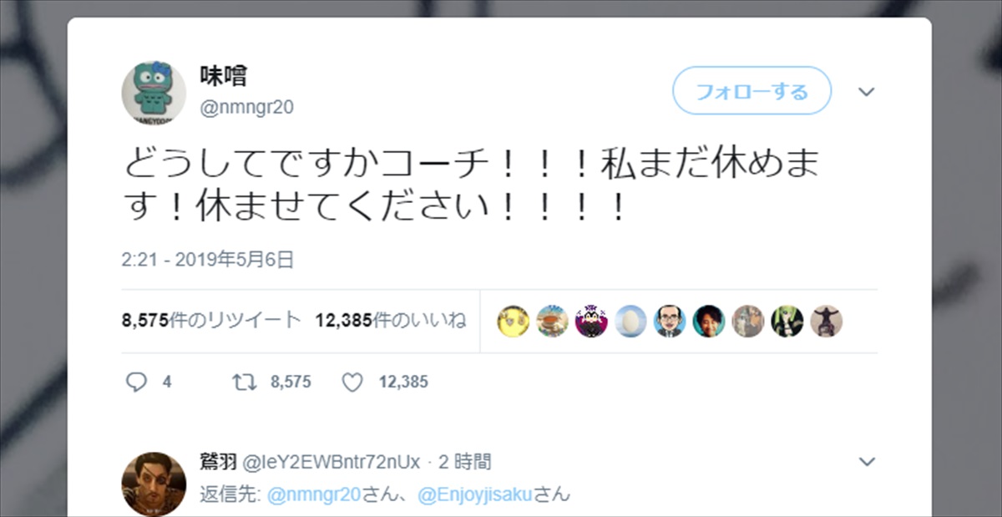Open the yellow face liker avatar

pos(513,321)
